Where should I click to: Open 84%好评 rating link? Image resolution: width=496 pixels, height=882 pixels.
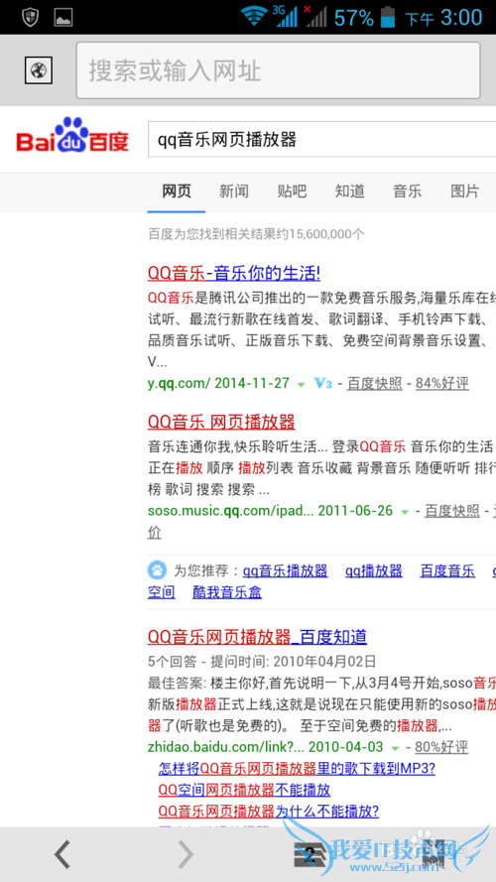[x=442, y=384]
